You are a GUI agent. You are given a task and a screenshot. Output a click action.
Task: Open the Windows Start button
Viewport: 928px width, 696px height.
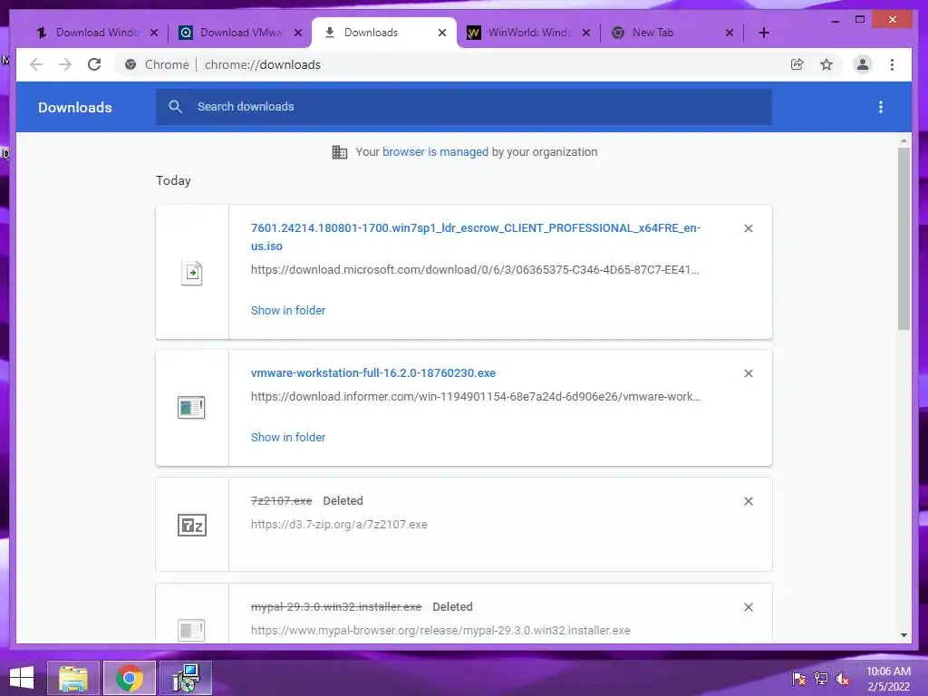tap(22, 678)
